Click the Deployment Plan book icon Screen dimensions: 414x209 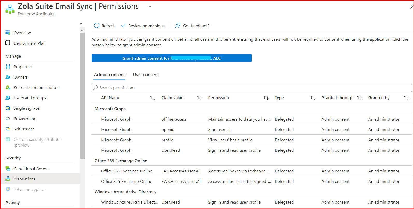pyautogui.click(x=8, y=43)
